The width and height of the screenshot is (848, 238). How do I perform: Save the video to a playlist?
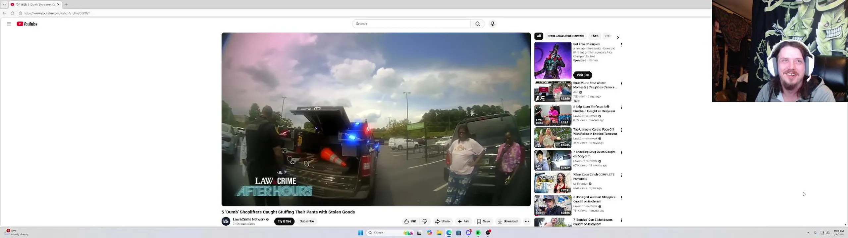[483, 221]
